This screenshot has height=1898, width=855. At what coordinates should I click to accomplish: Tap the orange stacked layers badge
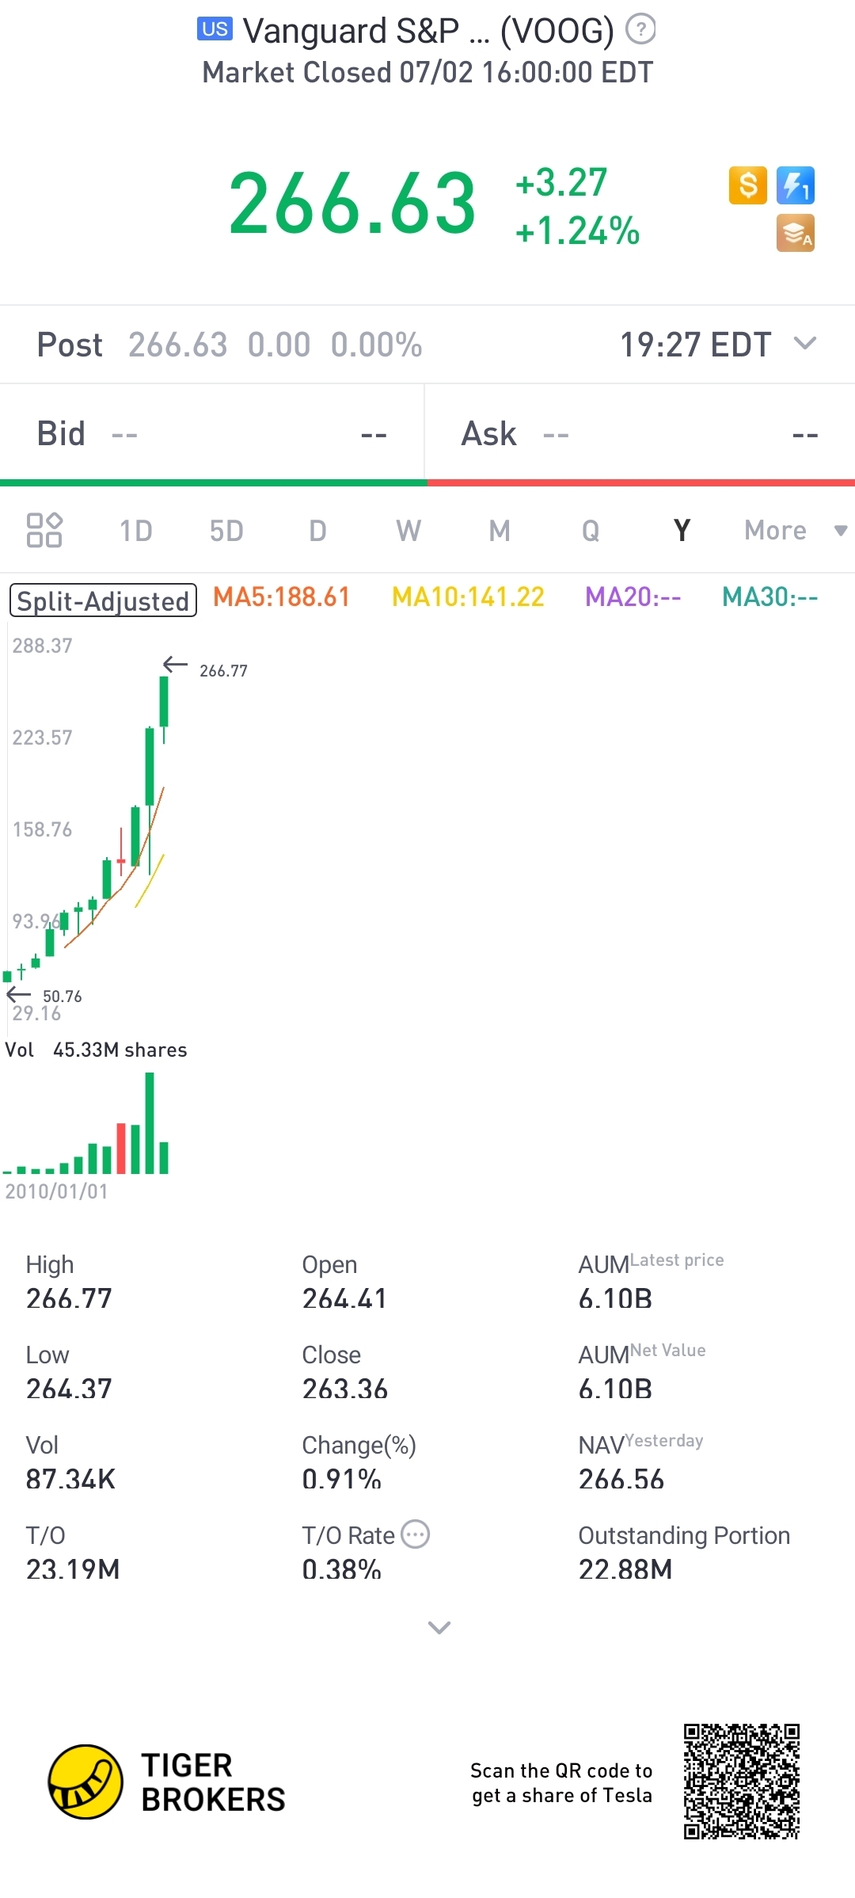tap(796, 234)
